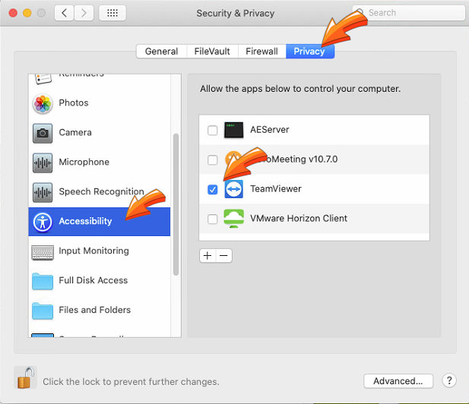Image resolution: width=469 pixels, height=404 pixels.
Task: Select Photos in the privacy list
Action: tap(100, 103)
